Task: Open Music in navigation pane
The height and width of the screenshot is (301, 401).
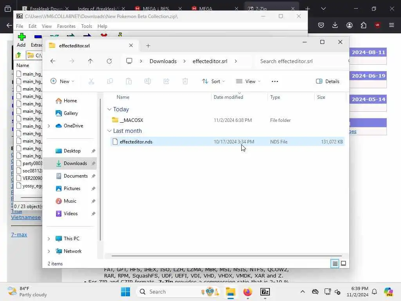Action: (70, 201)
